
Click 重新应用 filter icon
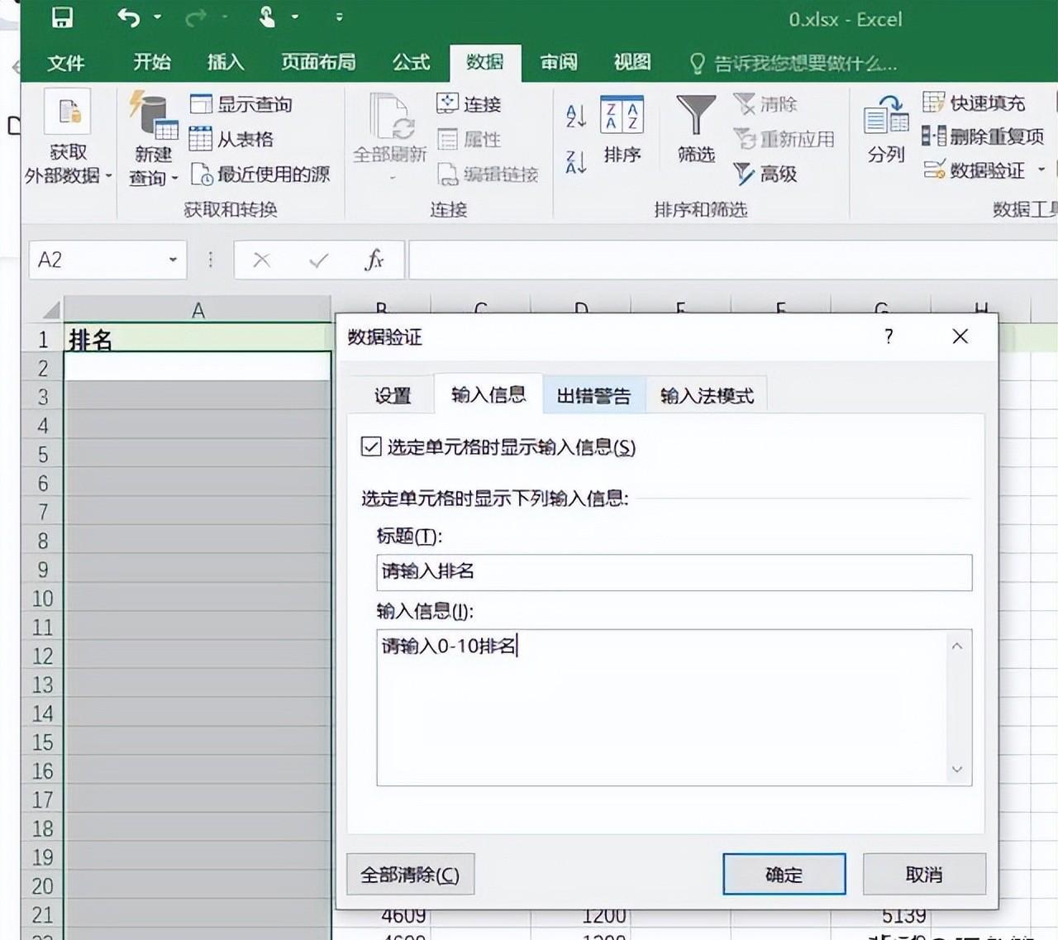tap(744, 139)
